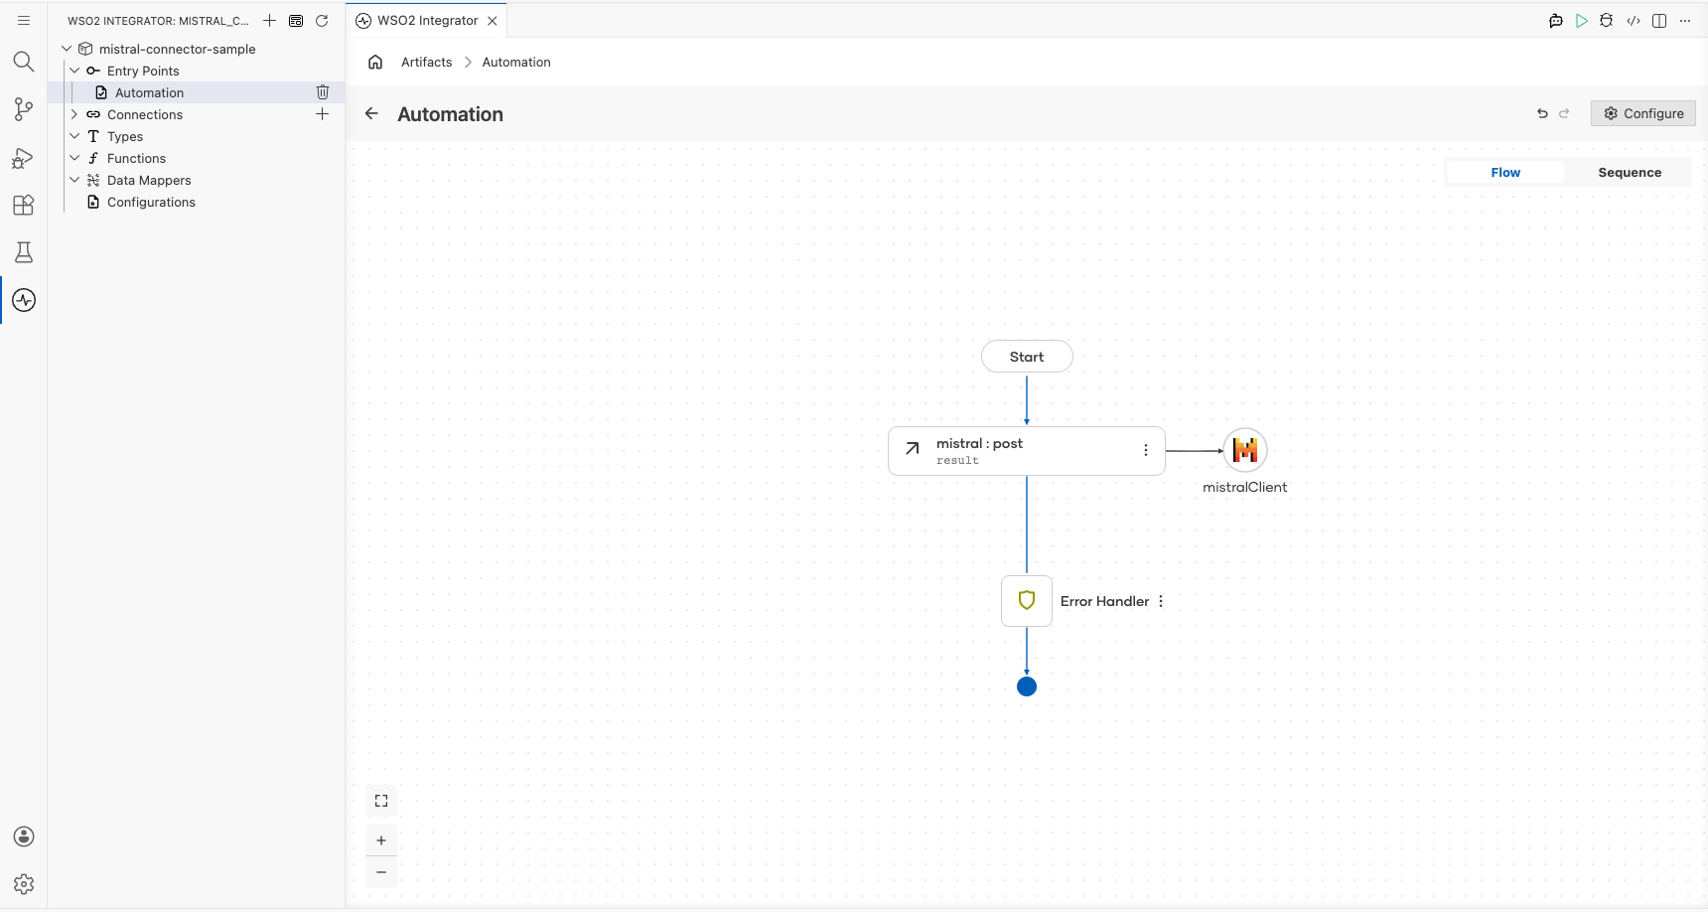
Task: Delete the Automation entry point
Action: click(323, 92)
